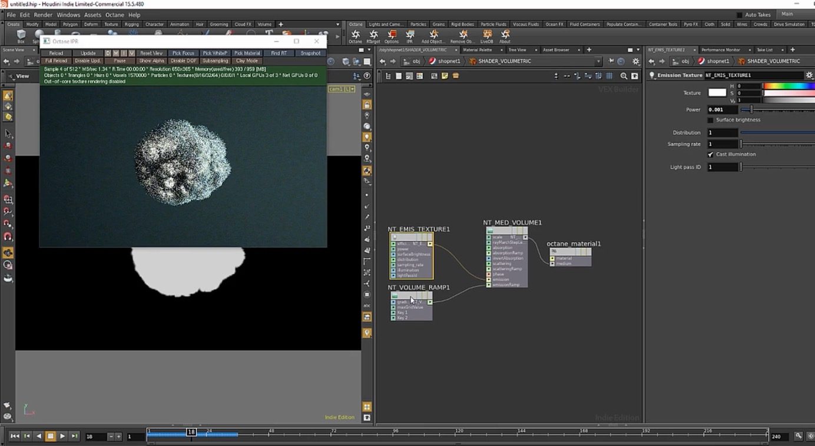Open network editor pane options arrow

pyautogui.click(x=638, y=50)
